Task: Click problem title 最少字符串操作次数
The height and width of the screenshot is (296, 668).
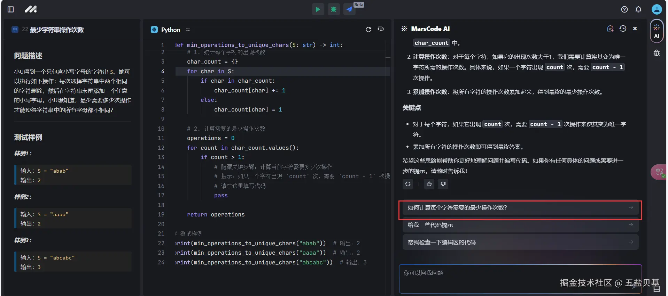Action: 57,30
